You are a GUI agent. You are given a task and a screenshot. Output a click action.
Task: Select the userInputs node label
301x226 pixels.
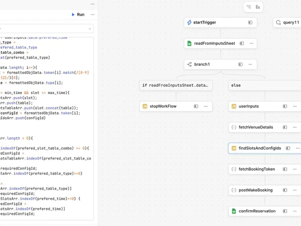point(248,106)
